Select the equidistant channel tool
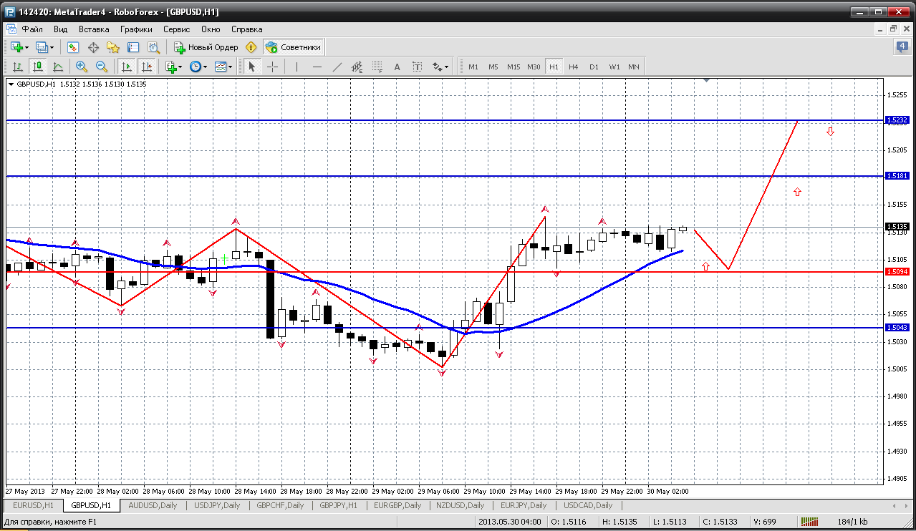Screen dimensions: 916x531 pos(357,67)
